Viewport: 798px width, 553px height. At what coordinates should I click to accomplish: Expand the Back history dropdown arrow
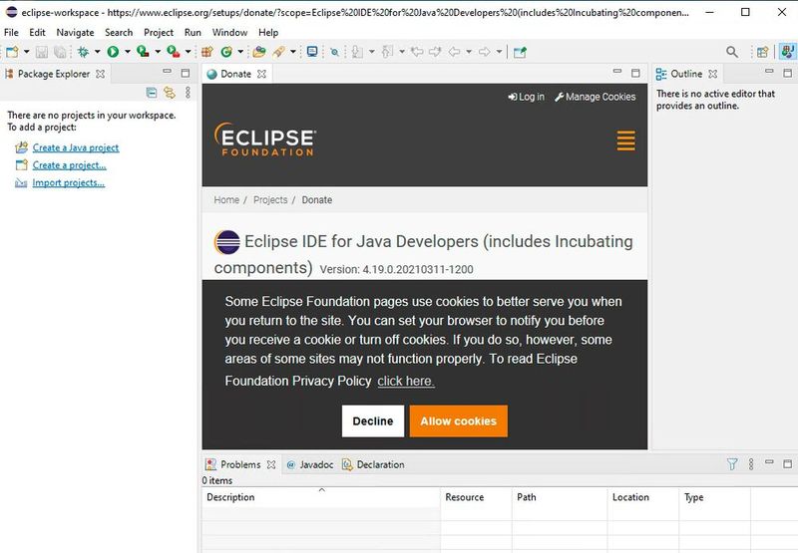coord(469,52)
